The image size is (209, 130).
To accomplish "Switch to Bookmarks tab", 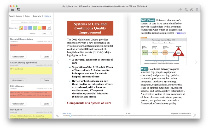I will (37, 16).
